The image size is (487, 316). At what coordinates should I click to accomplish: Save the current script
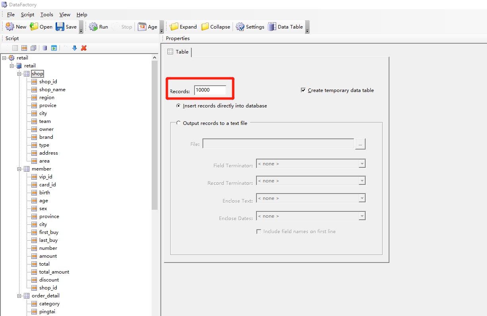[66, 27]
